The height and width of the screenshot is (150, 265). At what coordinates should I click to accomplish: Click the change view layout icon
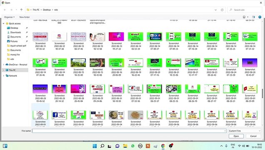[244, 17]
